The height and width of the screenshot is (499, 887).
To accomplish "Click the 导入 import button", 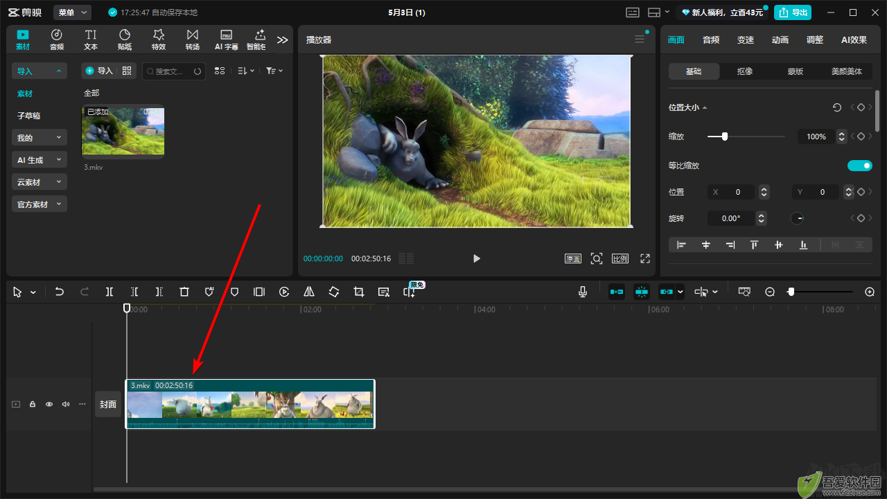I will point(99,71).
